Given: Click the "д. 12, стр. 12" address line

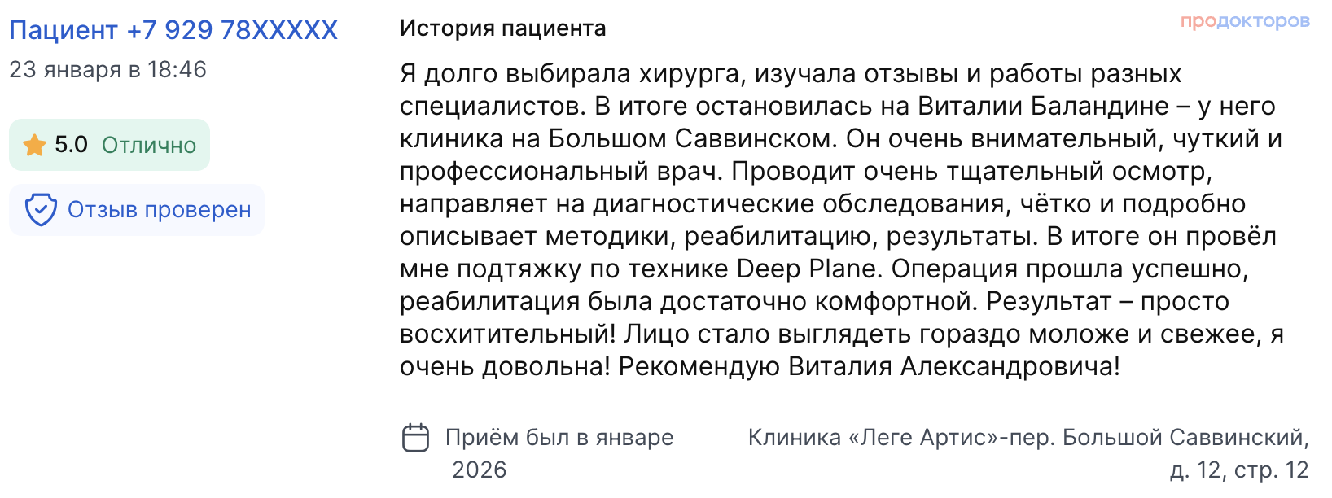Looking at the screenshot, I should 1238,470.
